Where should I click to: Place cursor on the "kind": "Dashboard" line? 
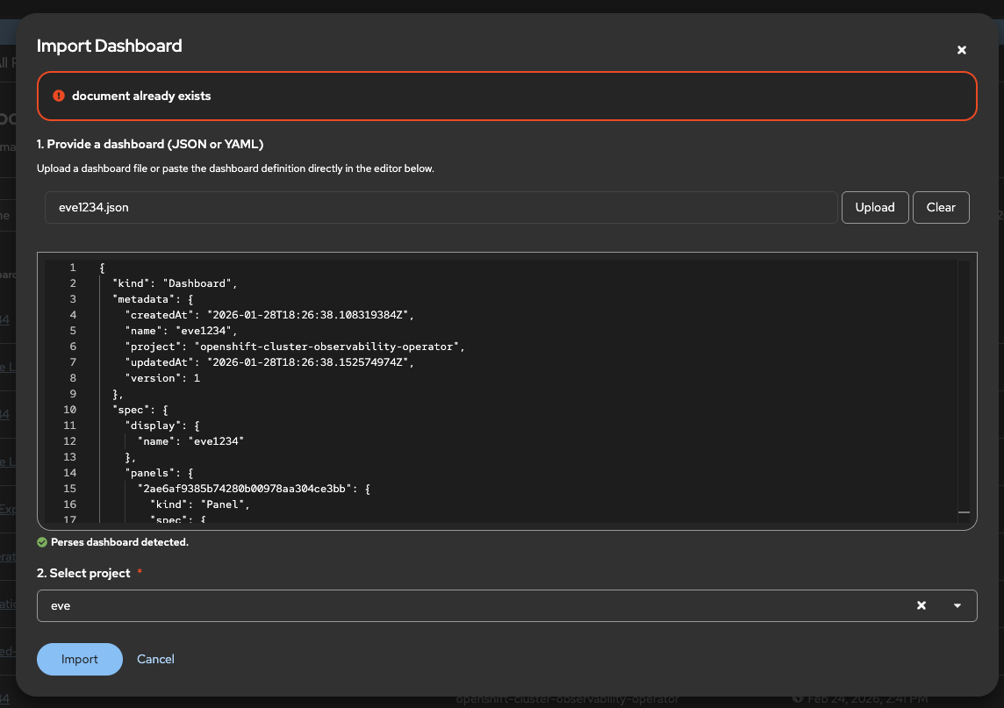[x=175, y=283]
